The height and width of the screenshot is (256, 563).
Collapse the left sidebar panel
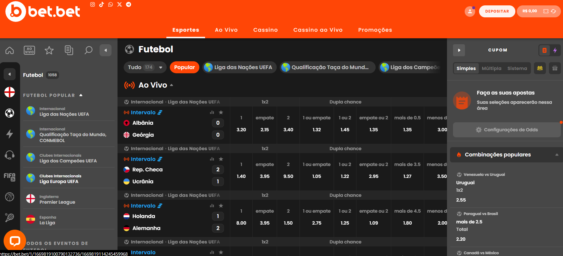point(106,50)
